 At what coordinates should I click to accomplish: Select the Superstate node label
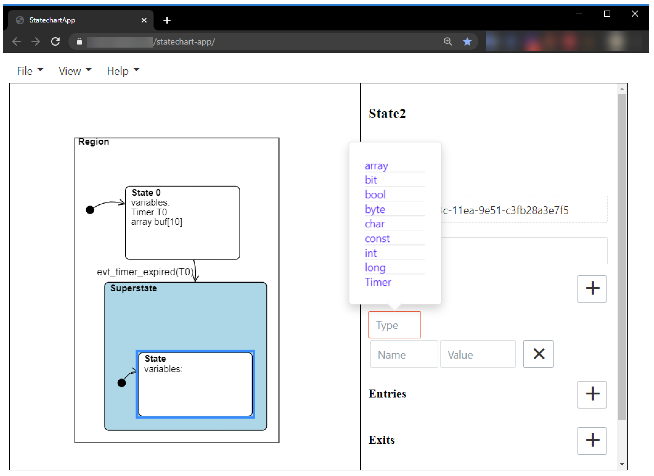coord(134,288)
